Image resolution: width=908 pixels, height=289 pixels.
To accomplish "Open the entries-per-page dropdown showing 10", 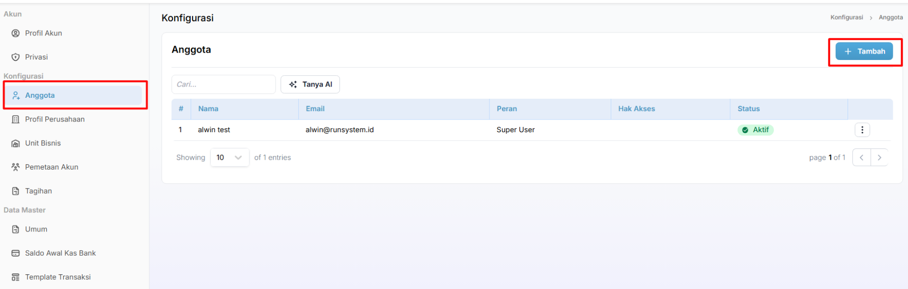I will [x=229, y=157].
